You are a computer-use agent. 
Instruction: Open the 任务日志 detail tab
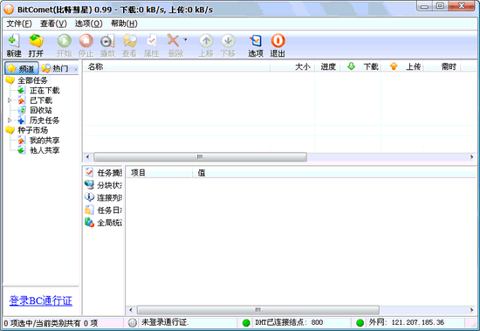(x=103, y=210)
